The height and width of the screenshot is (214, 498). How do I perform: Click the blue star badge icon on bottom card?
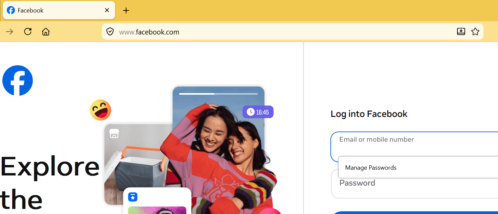click(133, 197)
